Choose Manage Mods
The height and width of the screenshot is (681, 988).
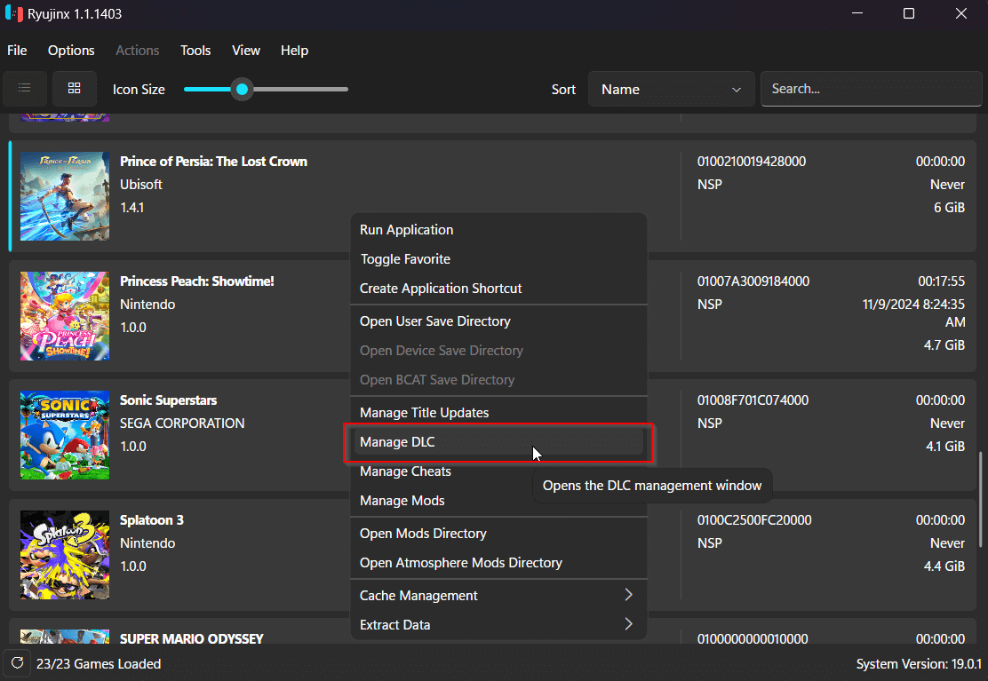pyautogui.click(x=498, y=501)
